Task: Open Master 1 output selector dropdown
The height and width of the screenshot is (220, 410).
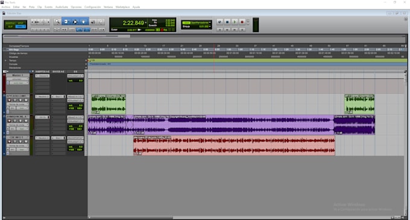Action: coord(75,76)
